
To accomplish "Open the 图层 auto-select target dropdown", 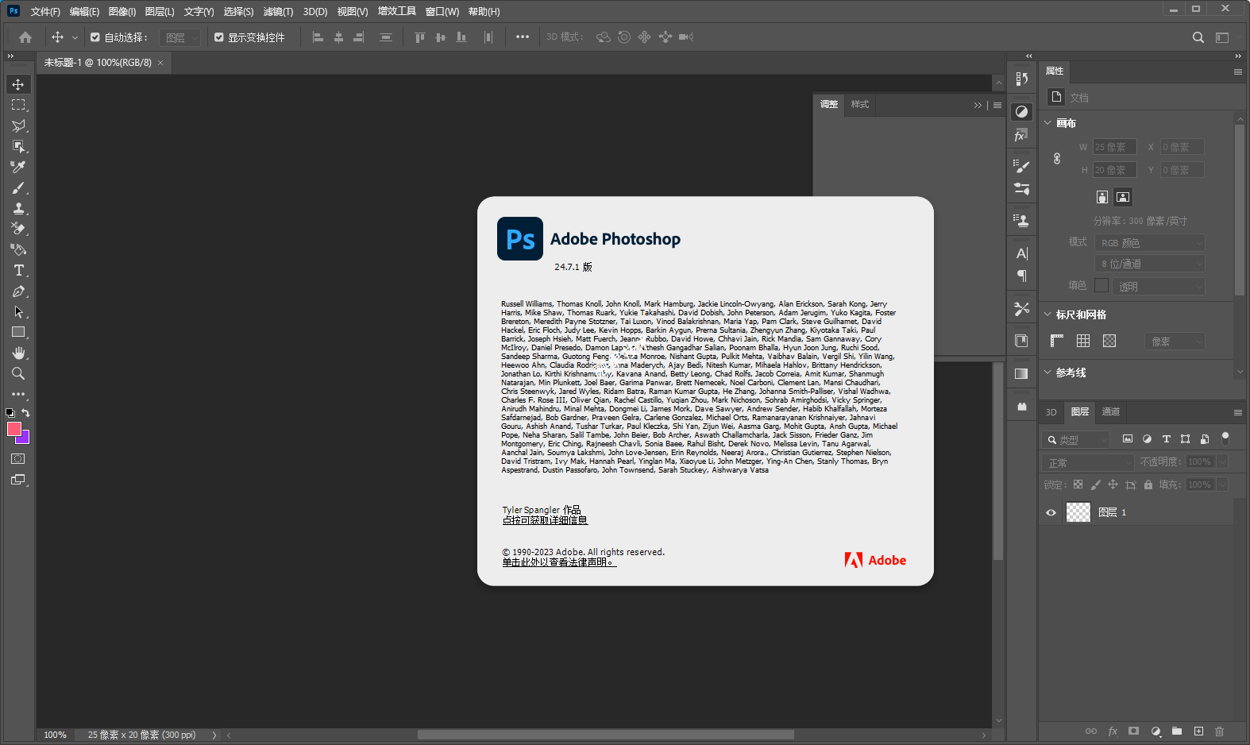I will click(x=180, y=37).
